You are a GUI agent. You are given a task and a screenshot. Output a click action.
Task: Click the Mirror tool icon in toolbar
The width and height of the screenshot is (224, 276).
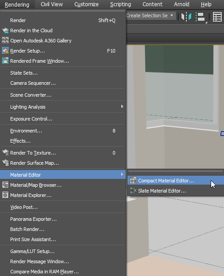186,17
